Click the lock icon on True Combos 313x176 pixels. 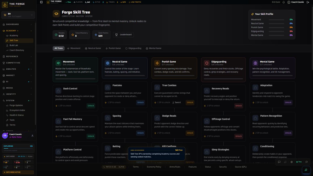pos(157,87)
